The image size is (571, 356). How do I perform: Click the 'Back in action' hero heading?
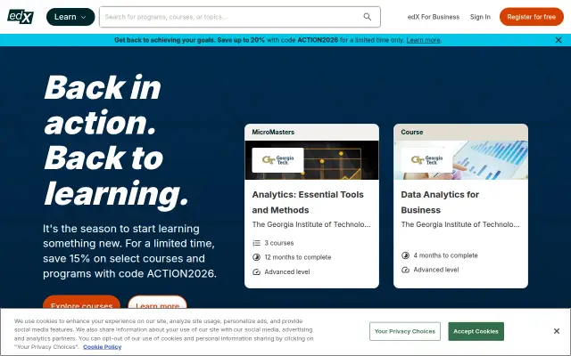point(117,141)
